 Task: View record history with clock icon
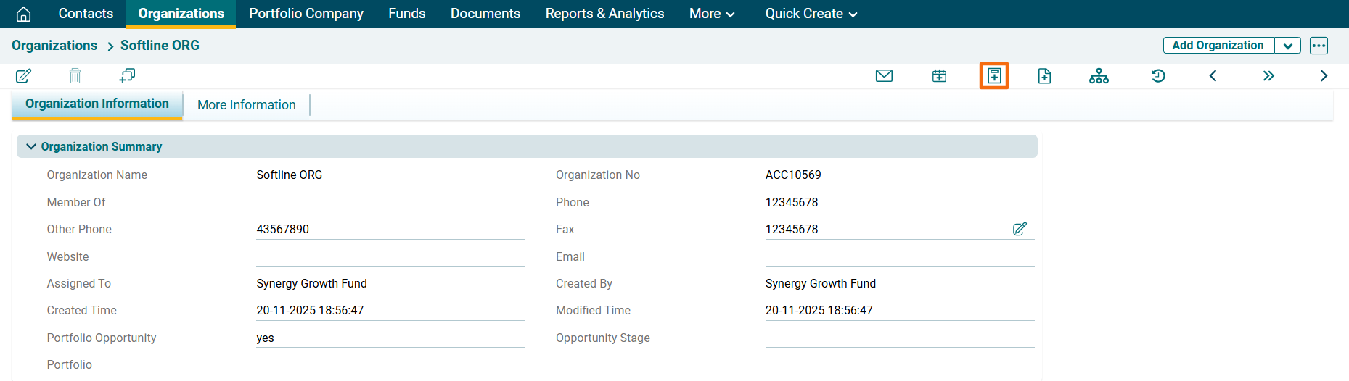click(x=1158, y=76)
